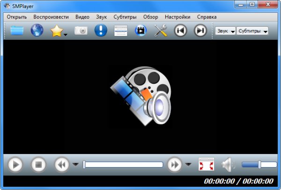Show file info via blue exclamation icon
The image size is (281, 190).
[x=101, y=30]
